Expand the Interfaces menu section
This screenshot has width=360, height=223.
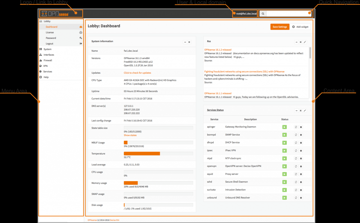[49, 55]
